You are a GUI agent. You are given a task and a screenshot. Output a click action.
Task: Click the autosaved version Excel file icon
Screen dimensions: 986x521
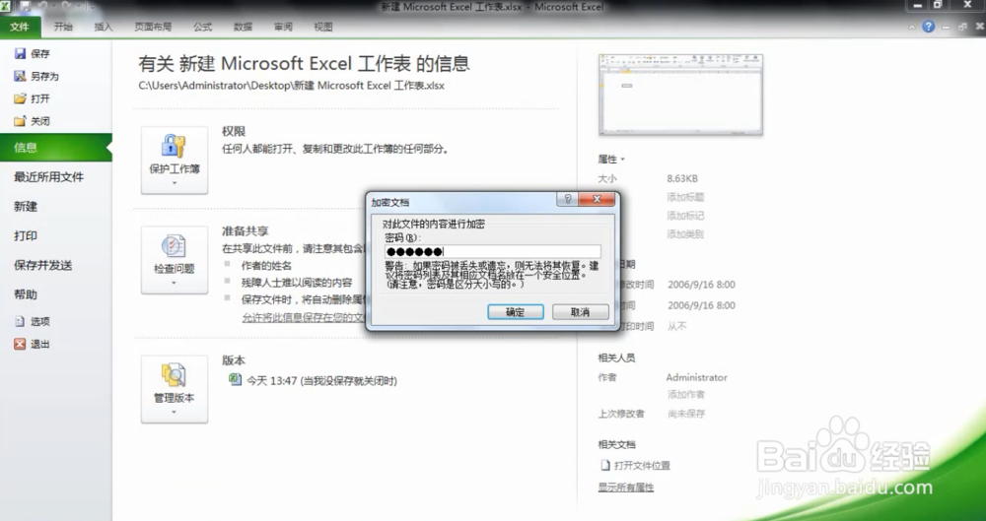236,379
